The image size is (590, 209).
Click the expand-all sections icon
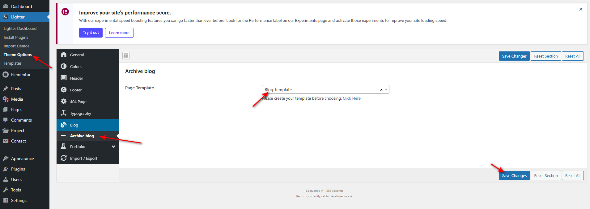126,56
